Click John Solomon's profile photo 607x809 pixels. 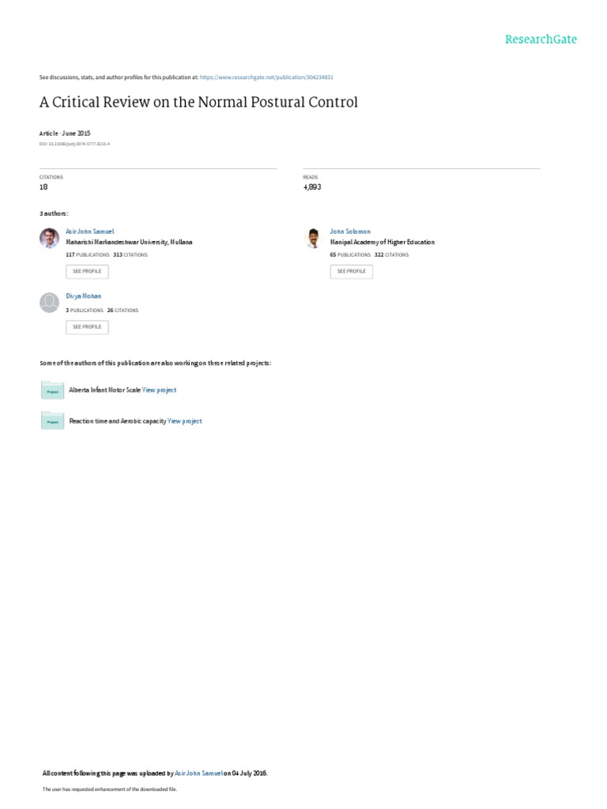[x=313, y=238]
